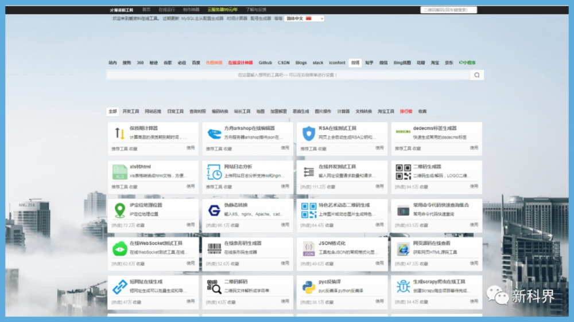Click the site logo in top bar
Image resolution: width=574 pixels, height=322 pixels.
[122, 10]
